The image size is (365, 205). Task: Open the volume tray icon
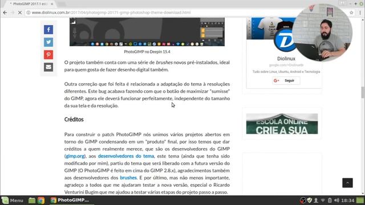coord(336,200)
